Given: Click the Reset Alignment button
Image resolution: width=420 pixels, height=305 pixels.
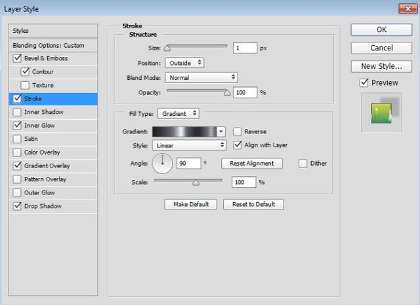Looking at the screenshot, I should [x=252, y=163].
